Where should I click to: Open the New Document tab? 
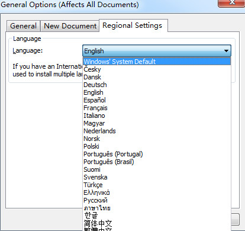tap(70, 26)
